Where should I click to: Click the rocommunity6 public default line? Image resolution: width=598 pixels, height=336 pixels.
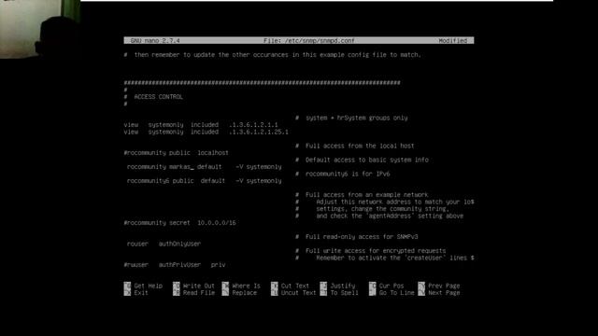[204, 181]
